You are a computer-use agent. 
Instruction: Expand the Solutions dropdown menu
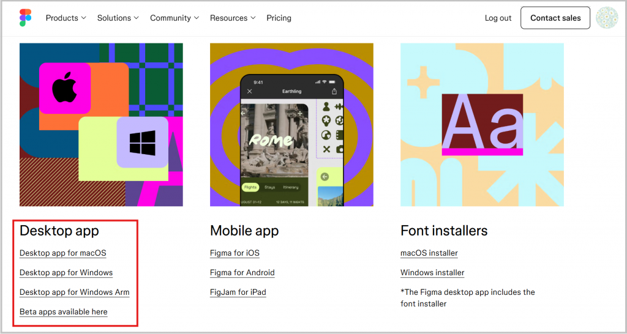(118, 18)
